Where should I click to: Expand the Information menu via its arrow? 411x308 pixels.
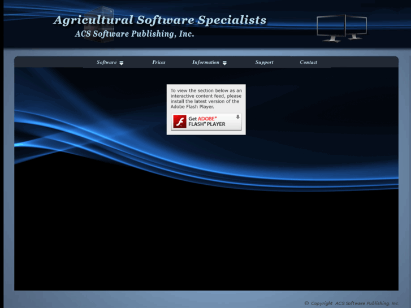click(224, 63)
